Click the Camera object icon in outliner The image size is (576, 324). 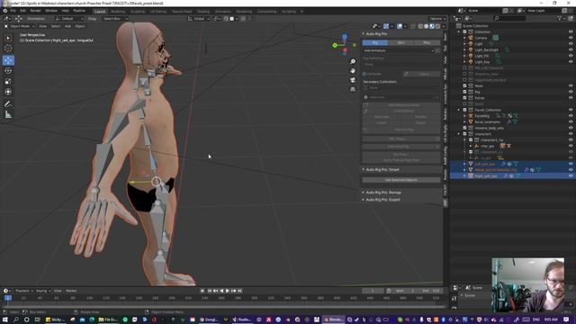471,38
